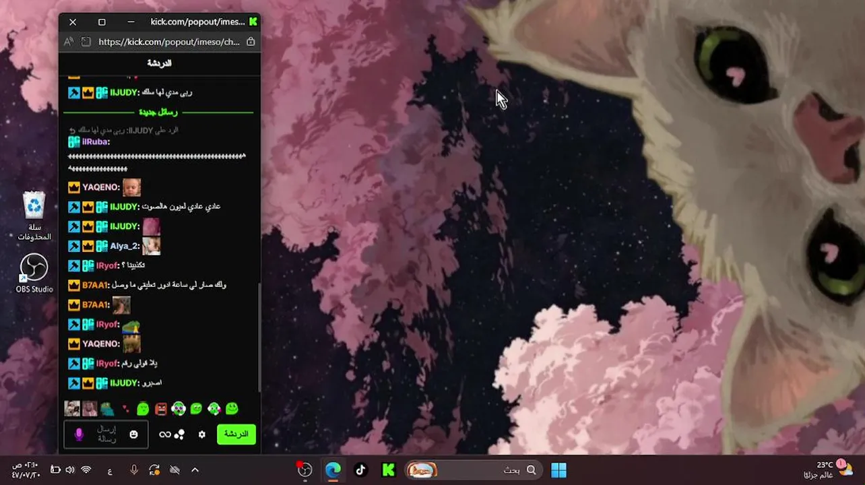The height and width of the screenshot is (485, 865).
Task: Select the green frog emote in emote bar
Action: [108, 409]
